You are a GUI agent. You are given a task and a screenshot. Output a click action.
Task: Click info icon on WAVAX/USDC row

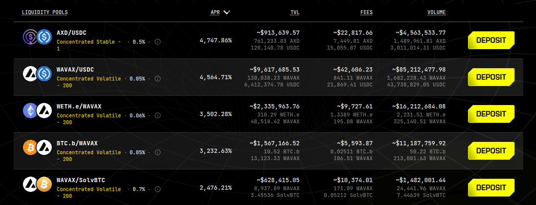click(158, 79)
